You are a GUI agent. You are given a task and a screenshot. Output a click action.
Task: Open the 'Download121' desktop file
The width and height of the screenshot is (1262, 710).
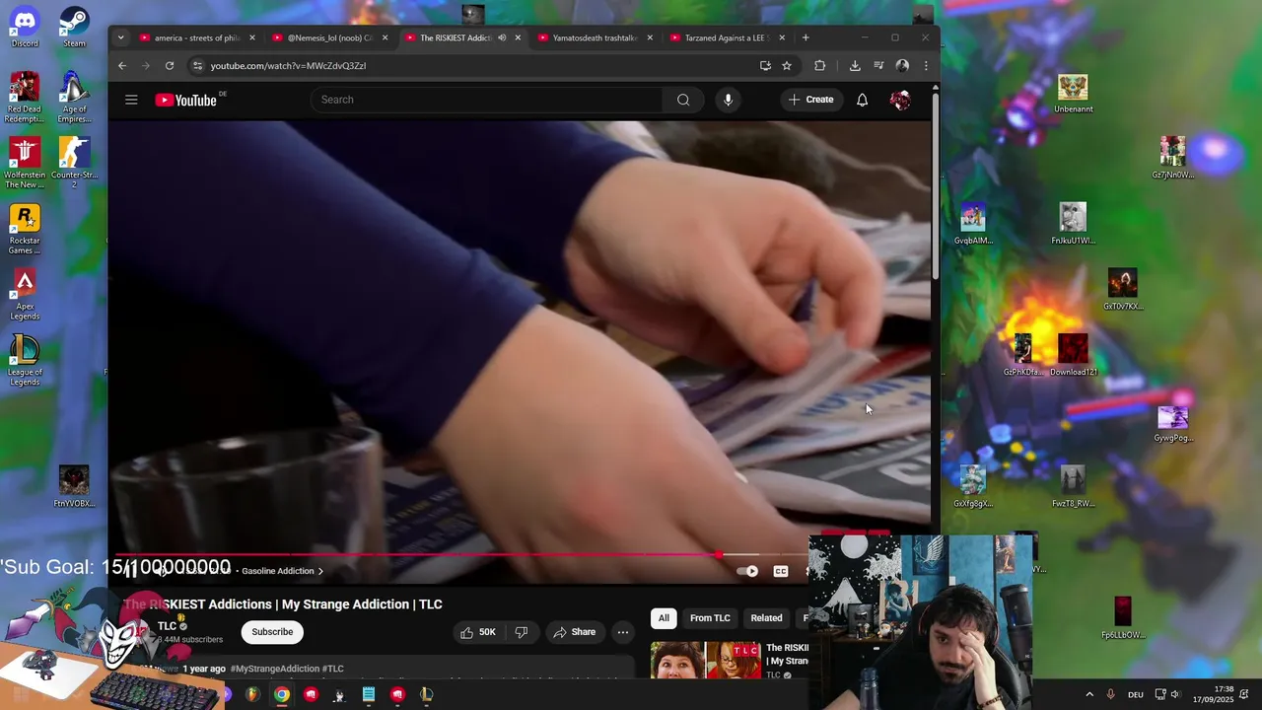pos(1073,356)
